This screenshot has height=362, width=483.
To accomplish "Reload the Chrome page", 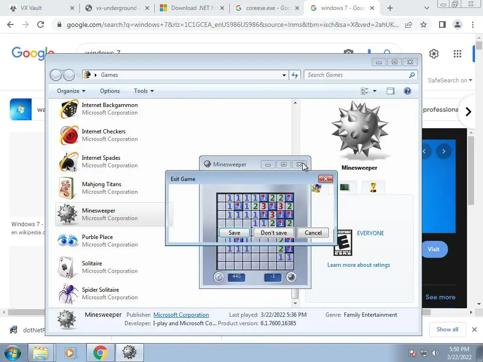I will click(41, 25).
